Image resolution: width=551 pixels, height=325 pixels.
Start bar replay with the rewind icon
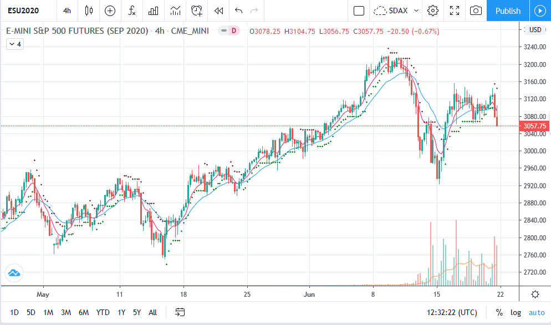pos(219,11)
